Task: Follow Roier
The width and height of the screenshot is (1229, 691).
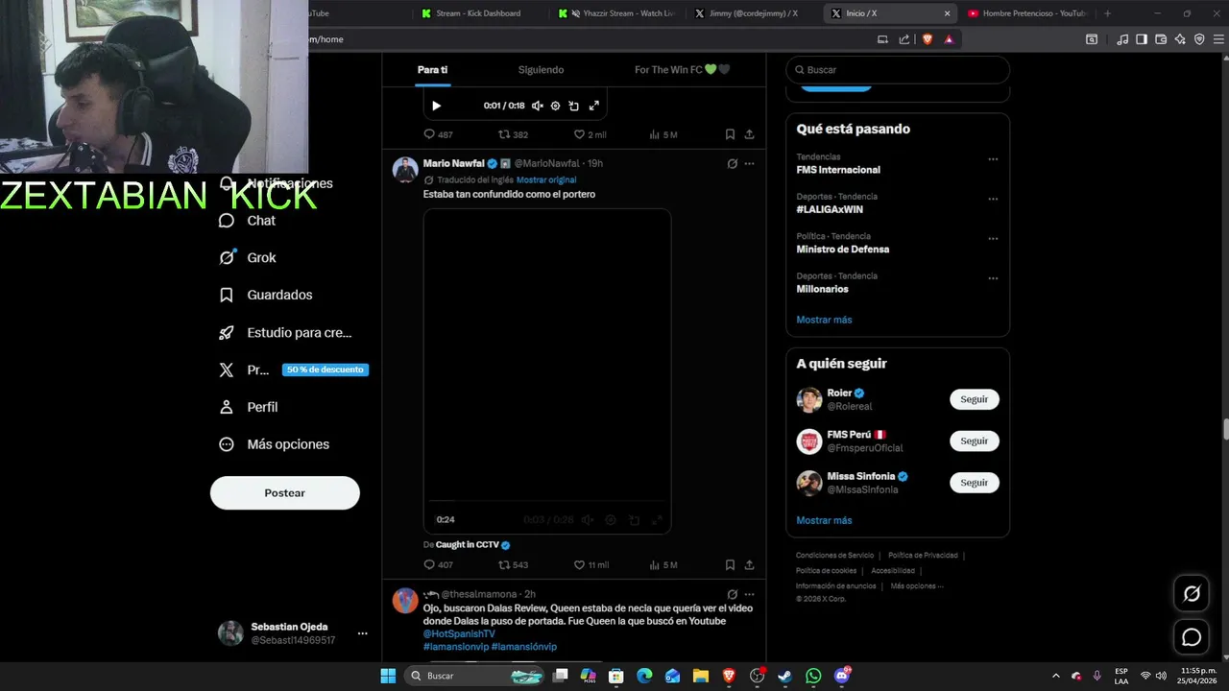Action: 975,399
